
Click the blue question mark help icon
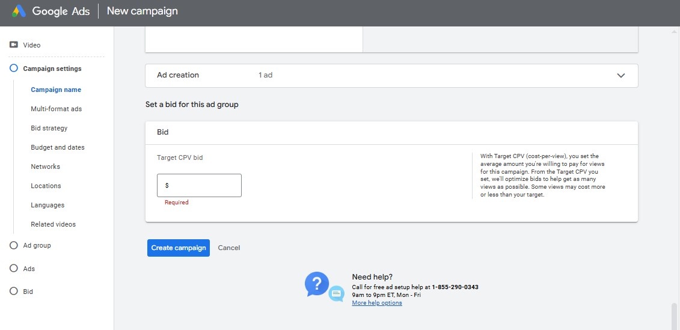[316, 283]
